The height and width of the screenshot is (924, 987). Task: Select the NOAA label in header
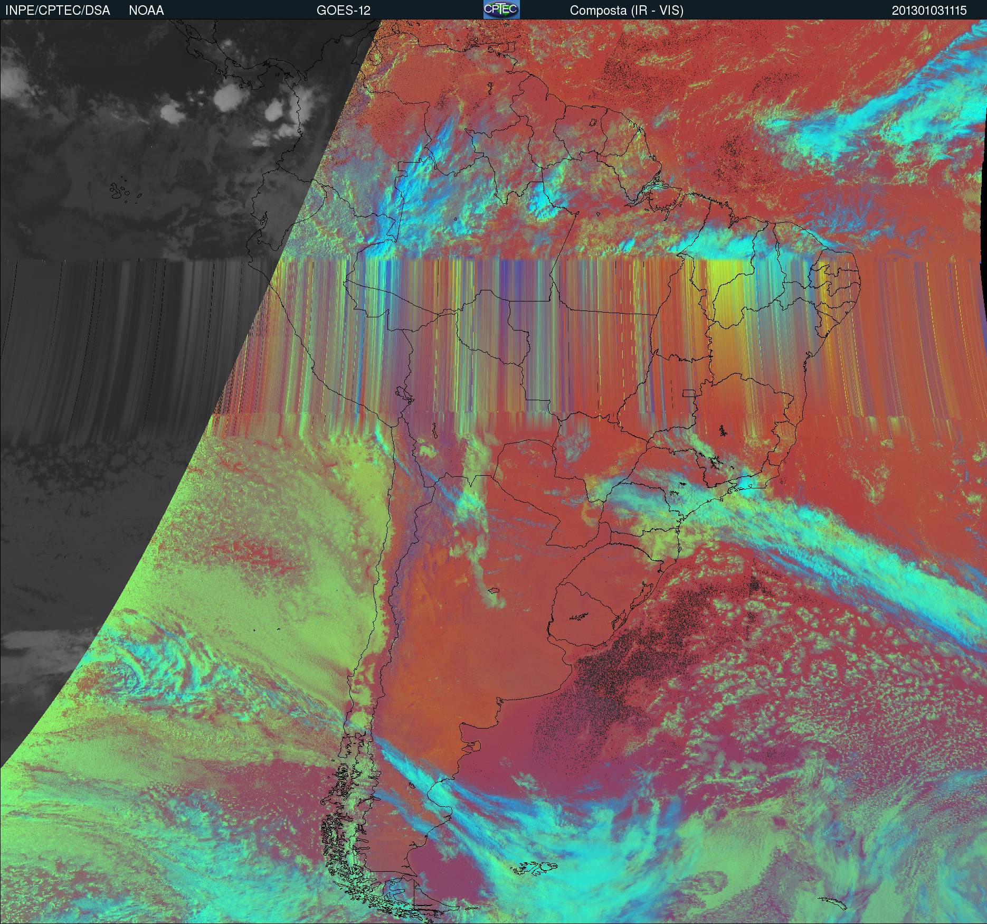point(146,11)
